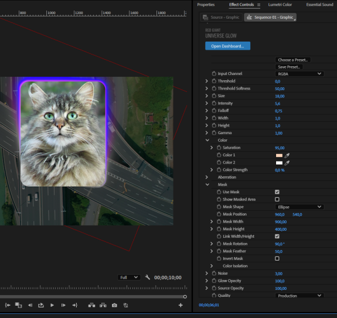This screenshot has width=337, height=318.
Task: Switch to Lumetri Color tab
Action: 280,5
